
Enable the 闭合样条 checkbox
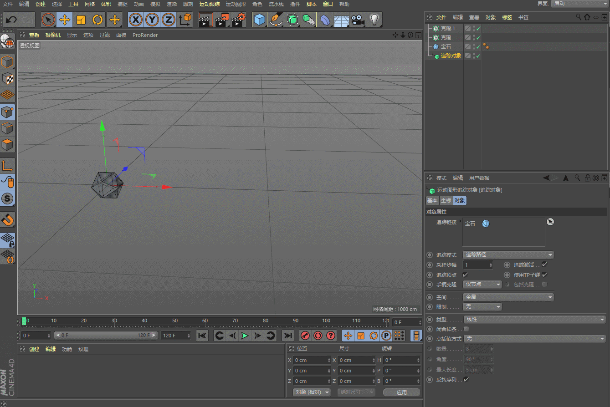466,329
